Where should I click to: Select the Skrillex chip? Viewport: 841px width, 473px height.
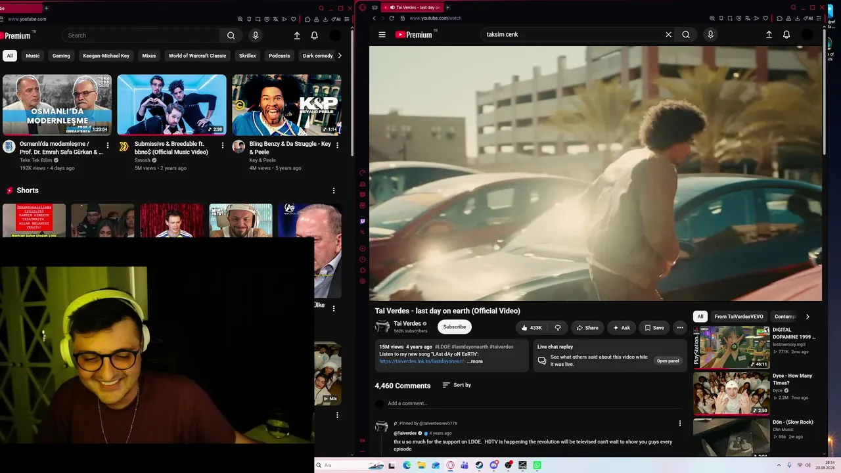tap(248, 56)
